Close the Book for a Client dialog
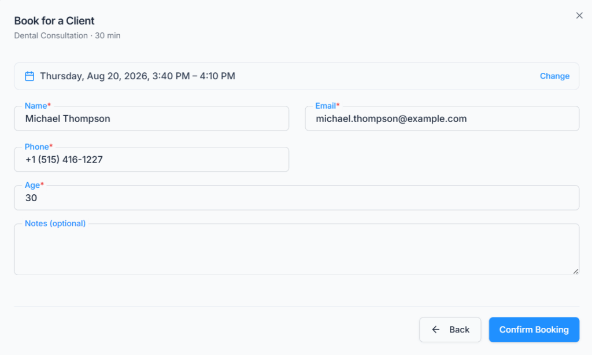Viewport: 592px width, 355px height. point(579,16)
